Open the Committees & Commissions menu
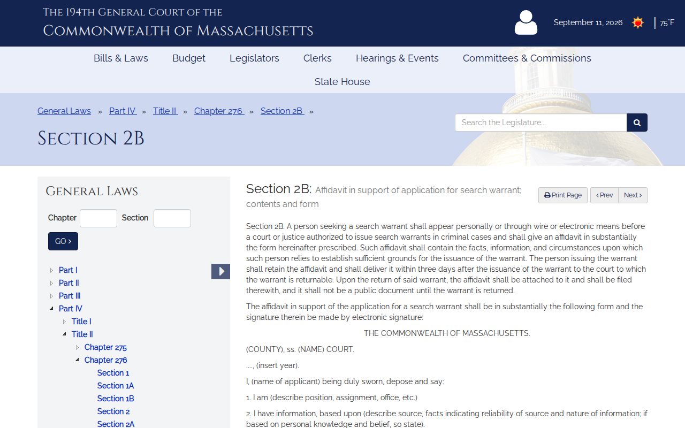The image size is (685, 428). [527, 58]
